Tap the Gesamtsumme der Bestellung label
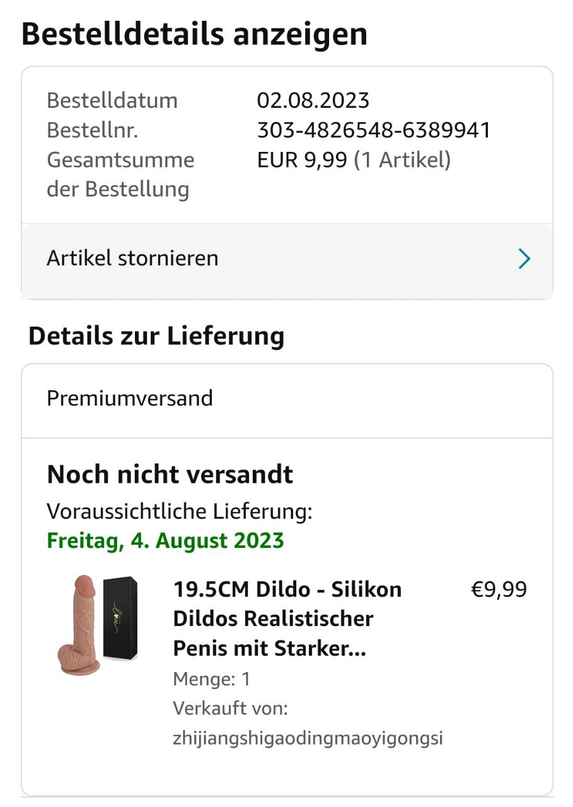This screenshot has width=573, height=807. point(120,175)
